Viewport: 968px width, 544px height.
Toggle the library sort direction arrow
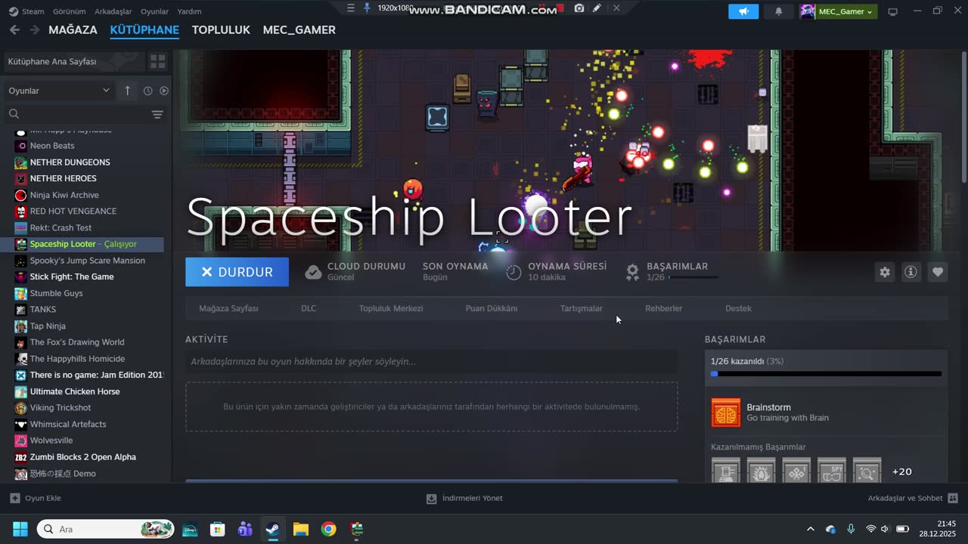click(x=127, y=91)
